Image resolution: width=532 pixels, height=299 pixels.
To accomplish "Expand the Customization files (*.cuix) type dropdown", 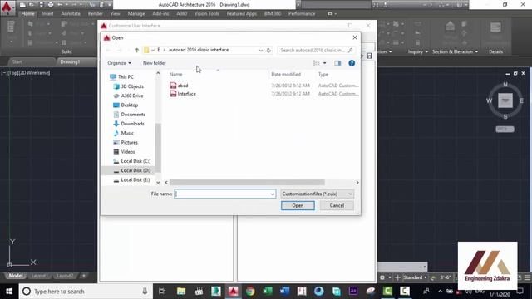I will click(318, 194).
